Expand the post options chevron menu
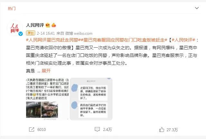The width and height of the screenshot is (206, 139). [x=197, y=8]
